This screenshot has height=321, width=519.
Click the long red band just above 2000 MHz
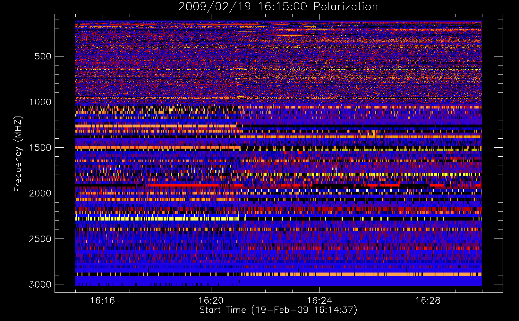[x=183, y=185]
